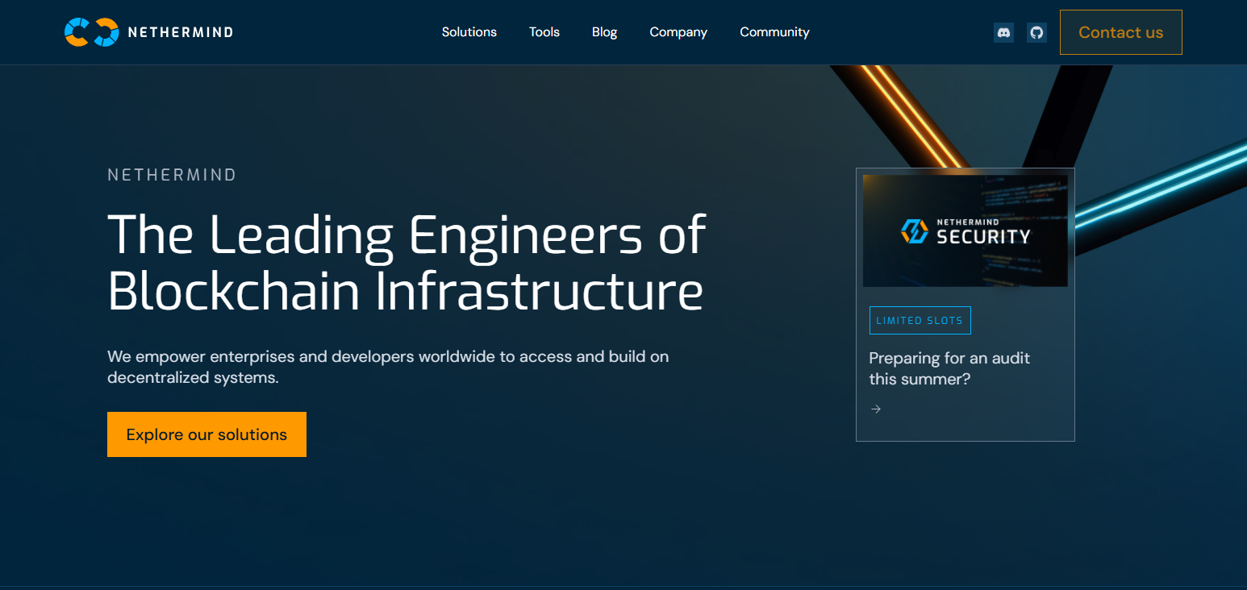The width and height of the screenshot is (1247, 590).
Task: Open the 'Preparing for an audit this summer?' link
Action: (949, 368)
